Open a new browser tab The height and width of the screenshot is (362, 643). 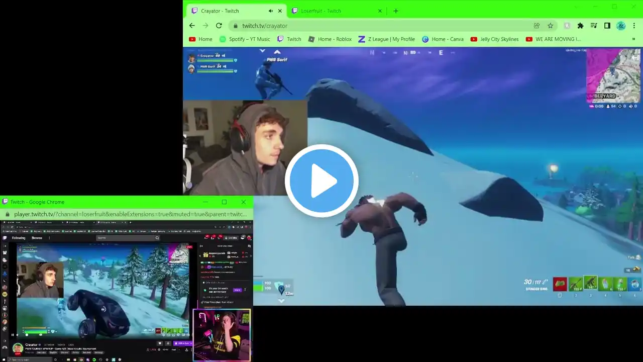tap(396, 11)
